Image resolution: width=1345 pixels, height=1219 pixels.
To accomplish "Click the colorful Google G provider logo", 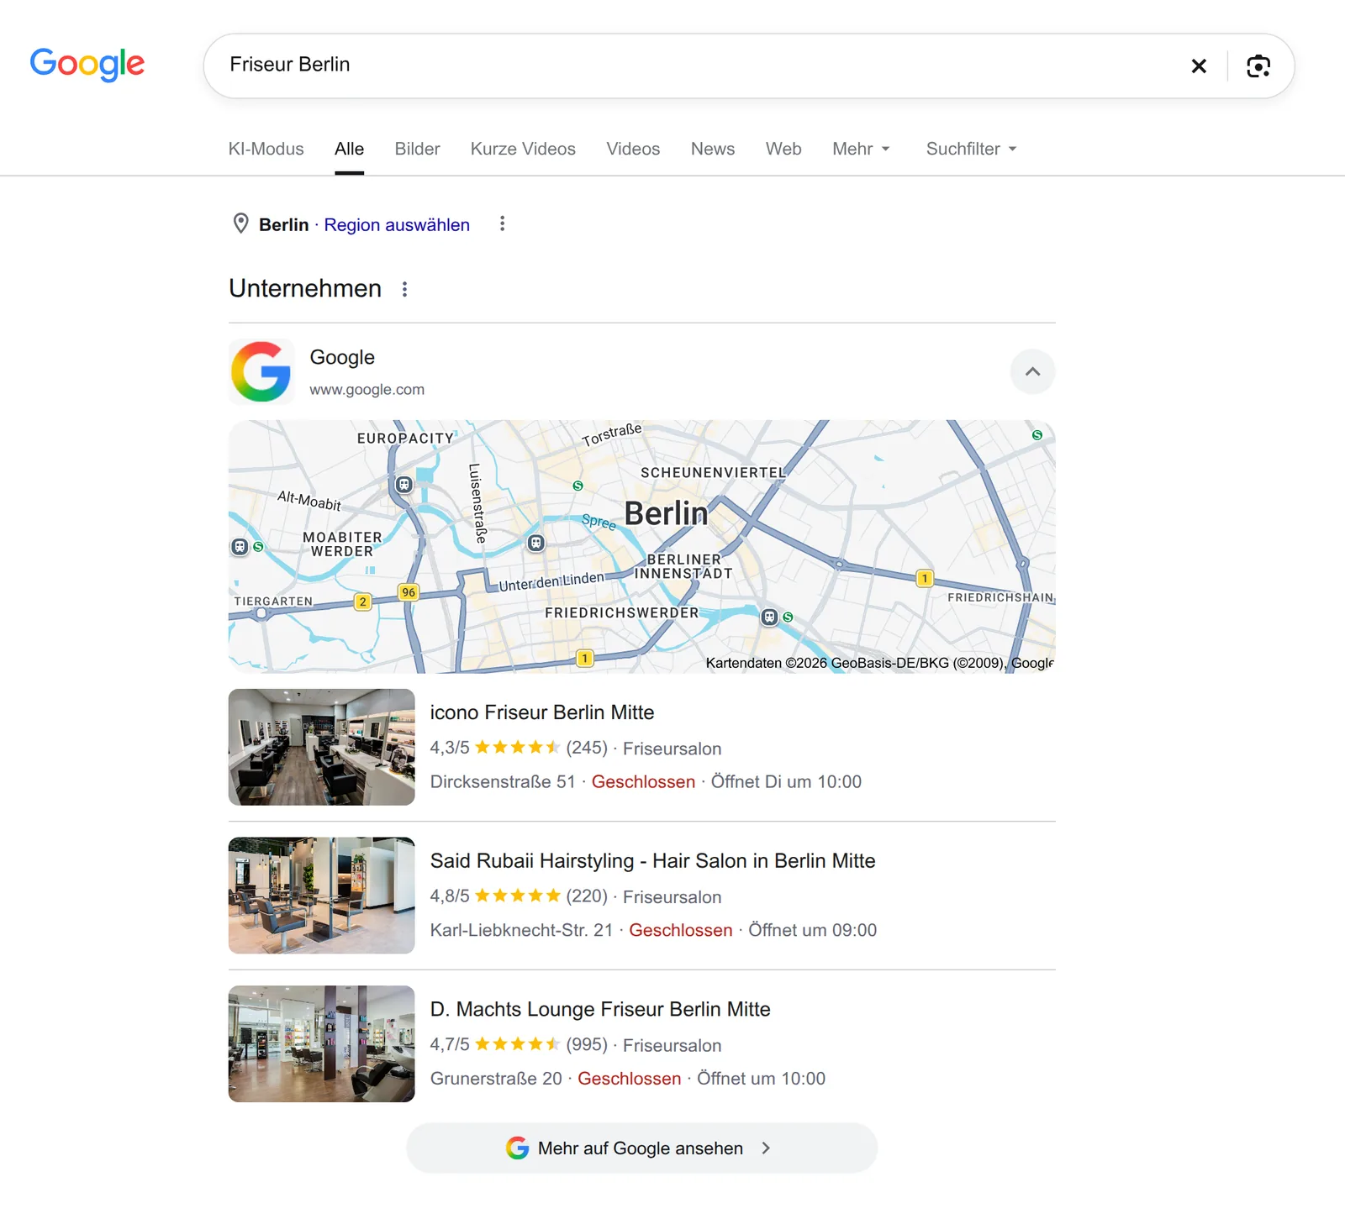I will (x=261, y=371).
